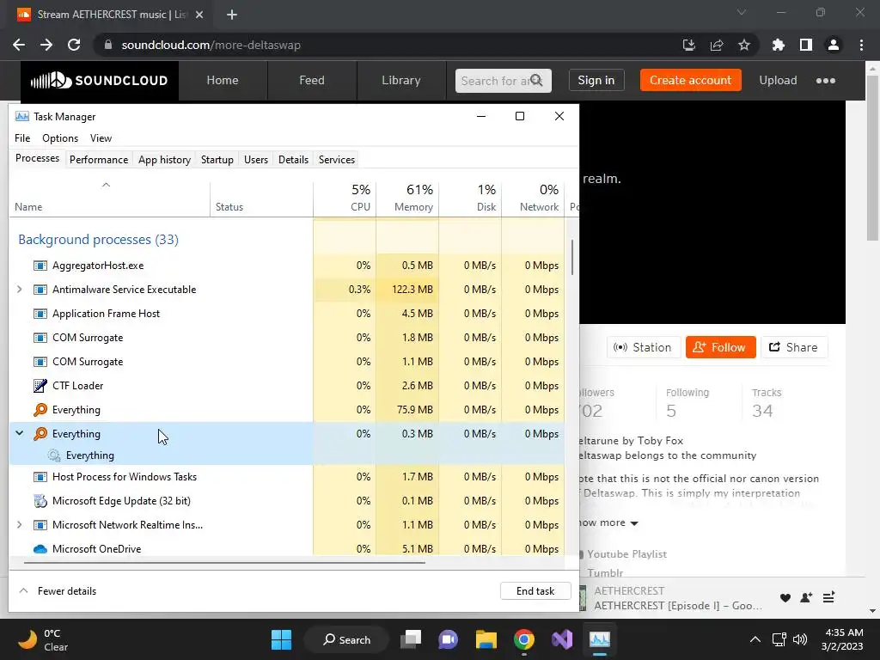The width and height of the screenshot is (880, 660).
Task: Click the Share button on the profile
Action: (x=793, y=347)
